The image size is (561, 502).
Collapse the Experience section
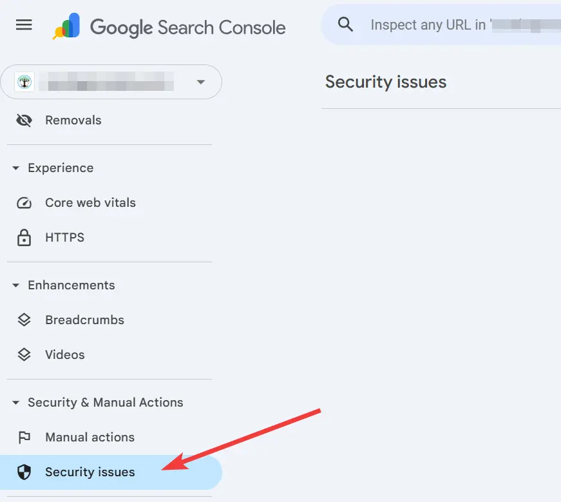point(15,168)
